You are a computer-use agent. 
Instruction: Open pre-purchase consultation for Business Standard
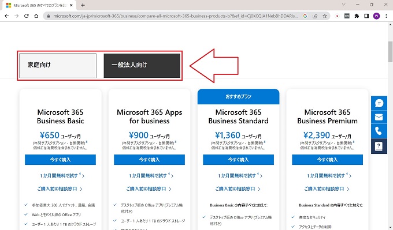(x=238, y=188)
